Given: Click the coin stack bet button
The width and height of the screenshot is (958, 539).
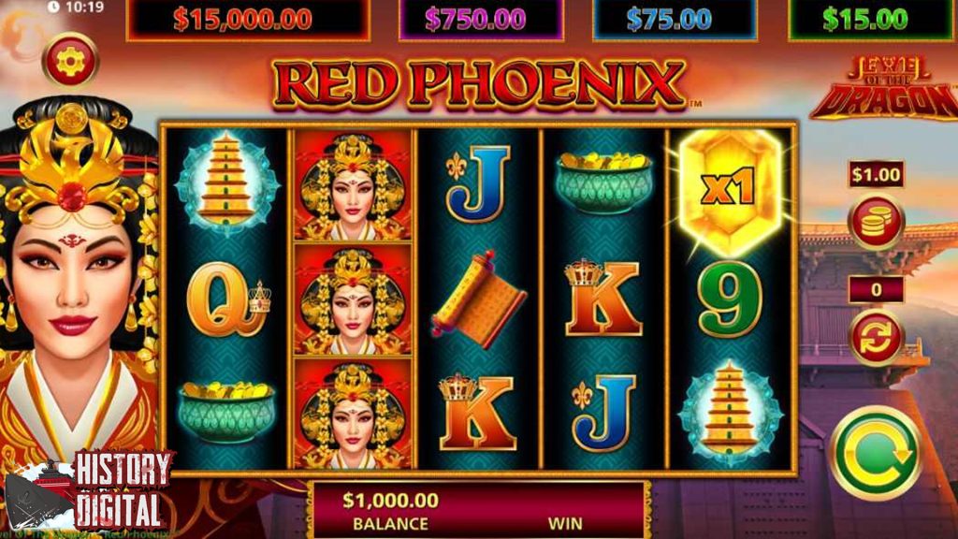Looking at the screenshot, I should pos(876,223).
